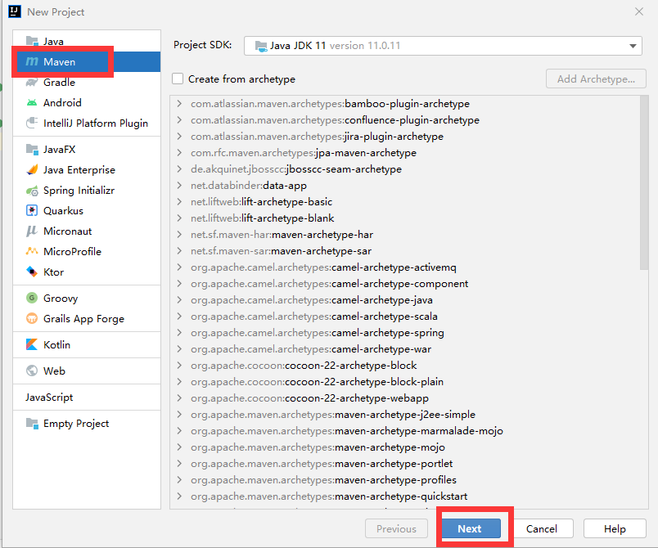Select maven-archetype-profiles archetype row
This screenshot has width=658, height=548.
click(x=405, y=479)
